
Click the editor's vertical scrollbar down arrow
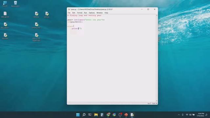pyautogui.click(x=157, y=101)
